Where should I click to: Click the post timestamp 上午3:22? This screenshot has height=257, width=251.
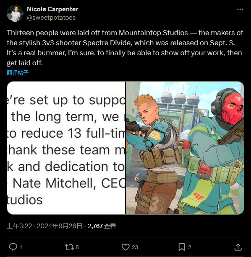click(x=19, y=226)
